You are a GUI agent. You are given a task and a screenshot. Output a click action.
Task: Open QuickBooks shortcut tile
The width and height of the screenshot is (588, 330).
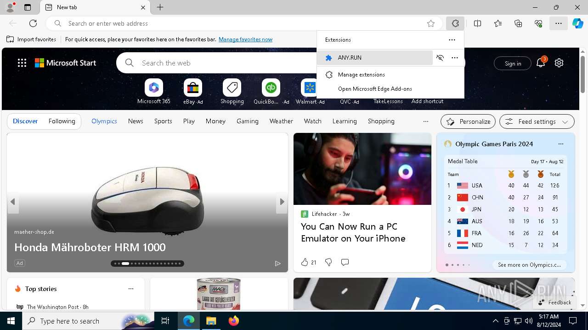tap(271, 91)
